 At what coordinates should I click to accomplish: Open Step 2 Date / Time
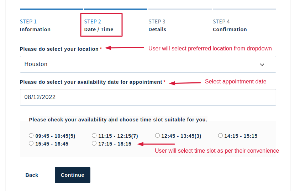point(99,26)
